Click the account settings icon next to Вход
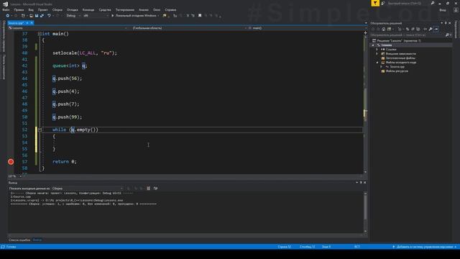Image resolution: width=460 pixels, height=259 pixels. click(456, 10)
